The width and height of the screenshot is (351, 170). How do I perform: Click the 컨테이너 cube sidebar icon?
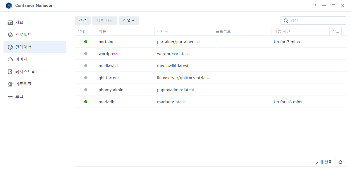pos(10,47)
